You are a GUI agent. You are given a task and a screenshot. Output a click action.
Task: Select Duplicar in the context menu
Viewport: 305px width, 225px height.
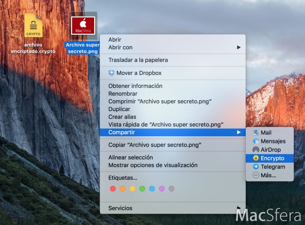pyautogui.click(x=119, y=109)
